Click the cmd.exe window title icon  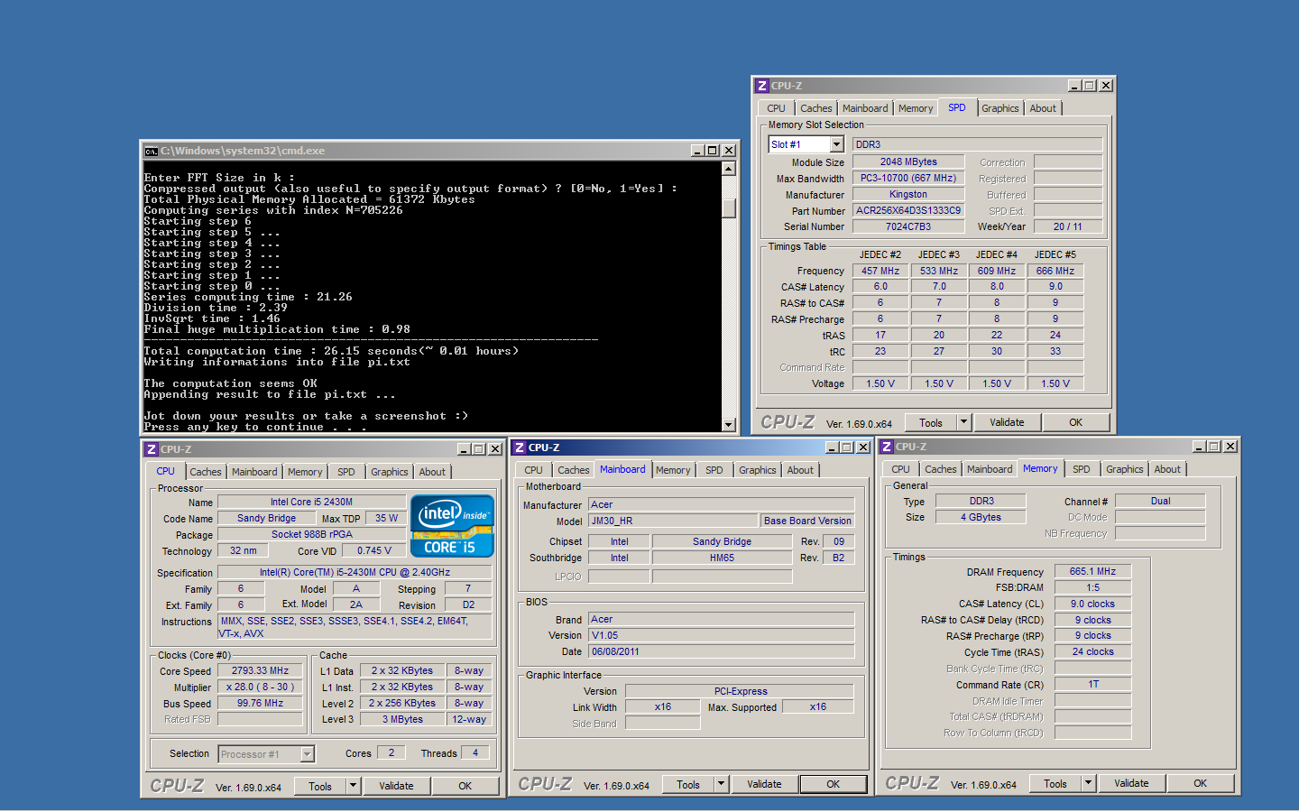point(151,151)
